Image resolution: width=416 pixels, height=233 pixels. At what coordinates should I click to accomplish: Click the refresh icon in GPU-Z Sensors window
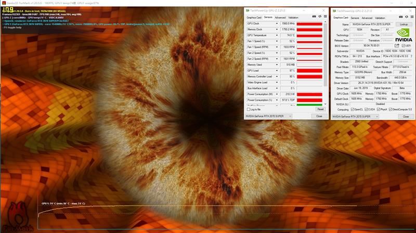tap(320, 17)
